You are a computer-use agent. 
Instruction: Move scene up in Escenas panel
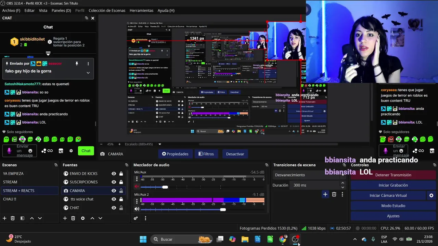tap(32, 218)
